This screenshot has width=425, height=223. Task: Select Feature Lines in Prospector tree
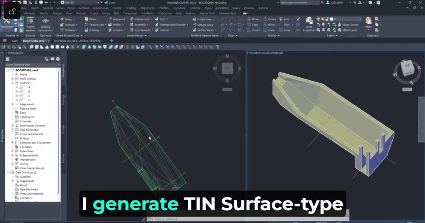pyautogui.click(x=28, y=108)
